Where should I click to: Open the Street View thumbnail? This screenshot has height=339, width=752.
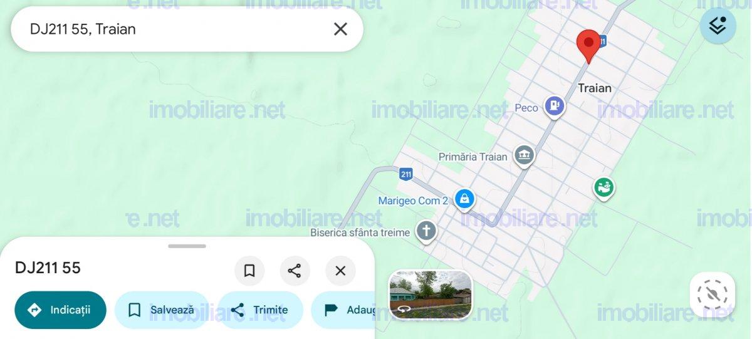(x=431, y=295)
